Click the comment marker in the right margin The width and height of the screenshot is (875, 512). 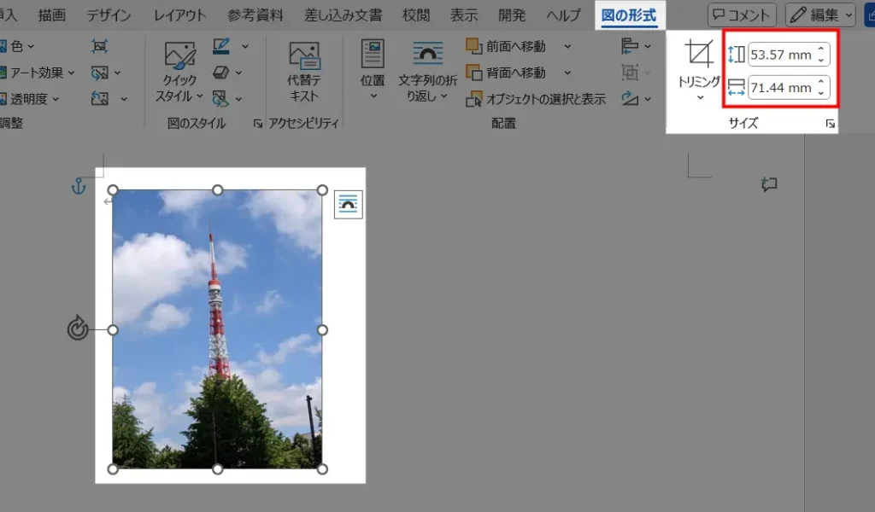click(769, 184)
